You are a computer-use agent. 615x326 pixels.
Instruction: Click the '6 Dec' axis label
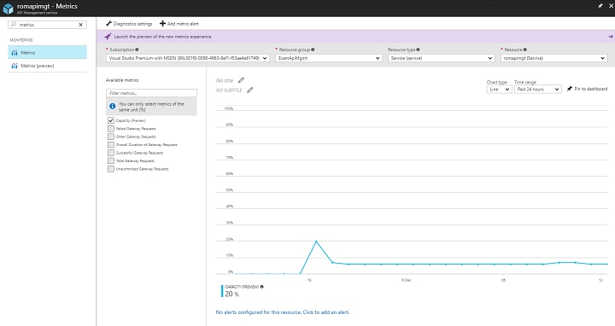pyautogui.click(x=407, y=280)
